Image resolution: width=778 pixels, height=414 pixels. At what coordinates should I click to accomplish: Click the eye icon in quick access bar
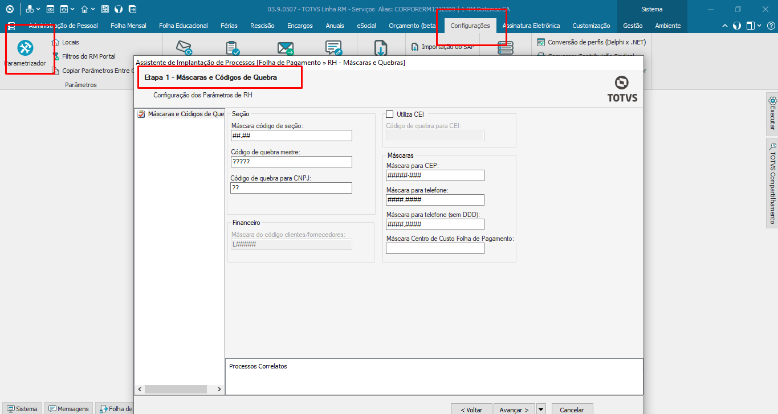click(x=51, y=9)
